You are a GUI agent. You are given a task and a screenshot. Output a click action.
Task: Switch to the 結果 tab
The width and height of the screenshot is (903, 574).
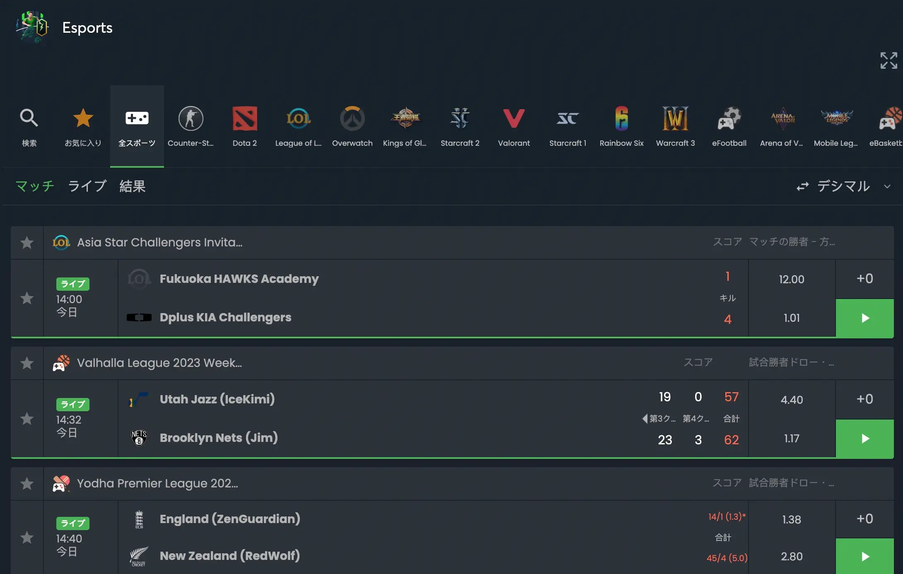pos(133,186)
